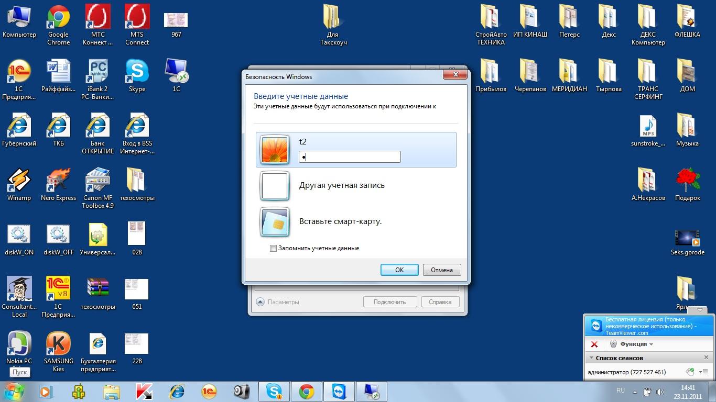The height and width of the screenshot is (402, 716).
Task: Switch to TeamViewer taskbar button
Action: [x=340, y=392]
